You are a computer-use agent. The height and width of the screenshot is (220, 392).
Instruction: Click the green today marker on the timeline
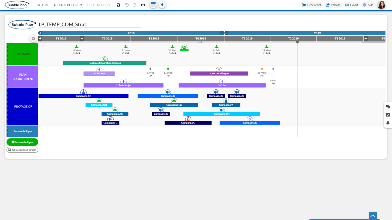tap(297, 42)
